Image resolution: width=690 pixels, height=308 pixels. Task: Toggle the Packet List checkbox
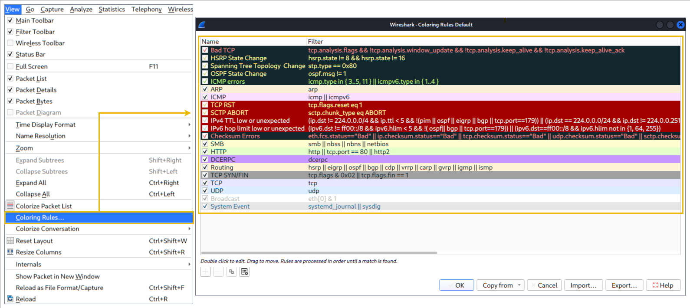click(10, 79)
